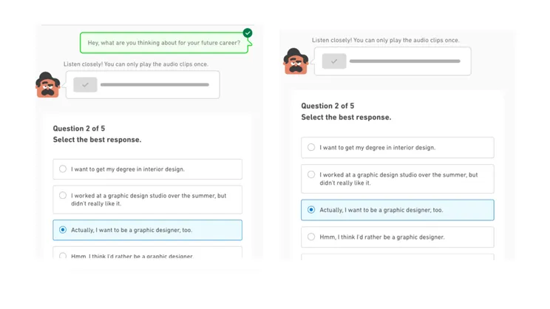Click right 'Select the best response.' text
The height and width of the screenshot is (309, 550).
click(x=346, y=117)
